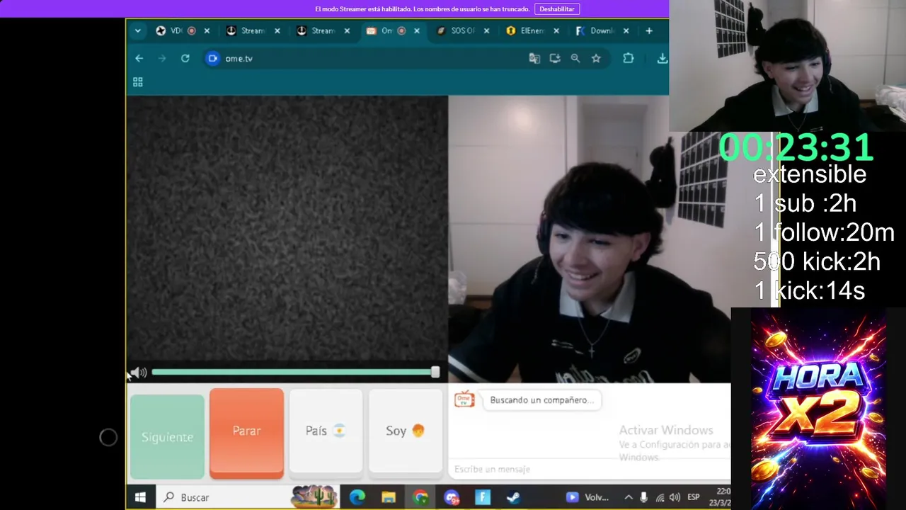Open Discord from the taskbar
Viewport: 906px width, 510px height.
(452, 497)
